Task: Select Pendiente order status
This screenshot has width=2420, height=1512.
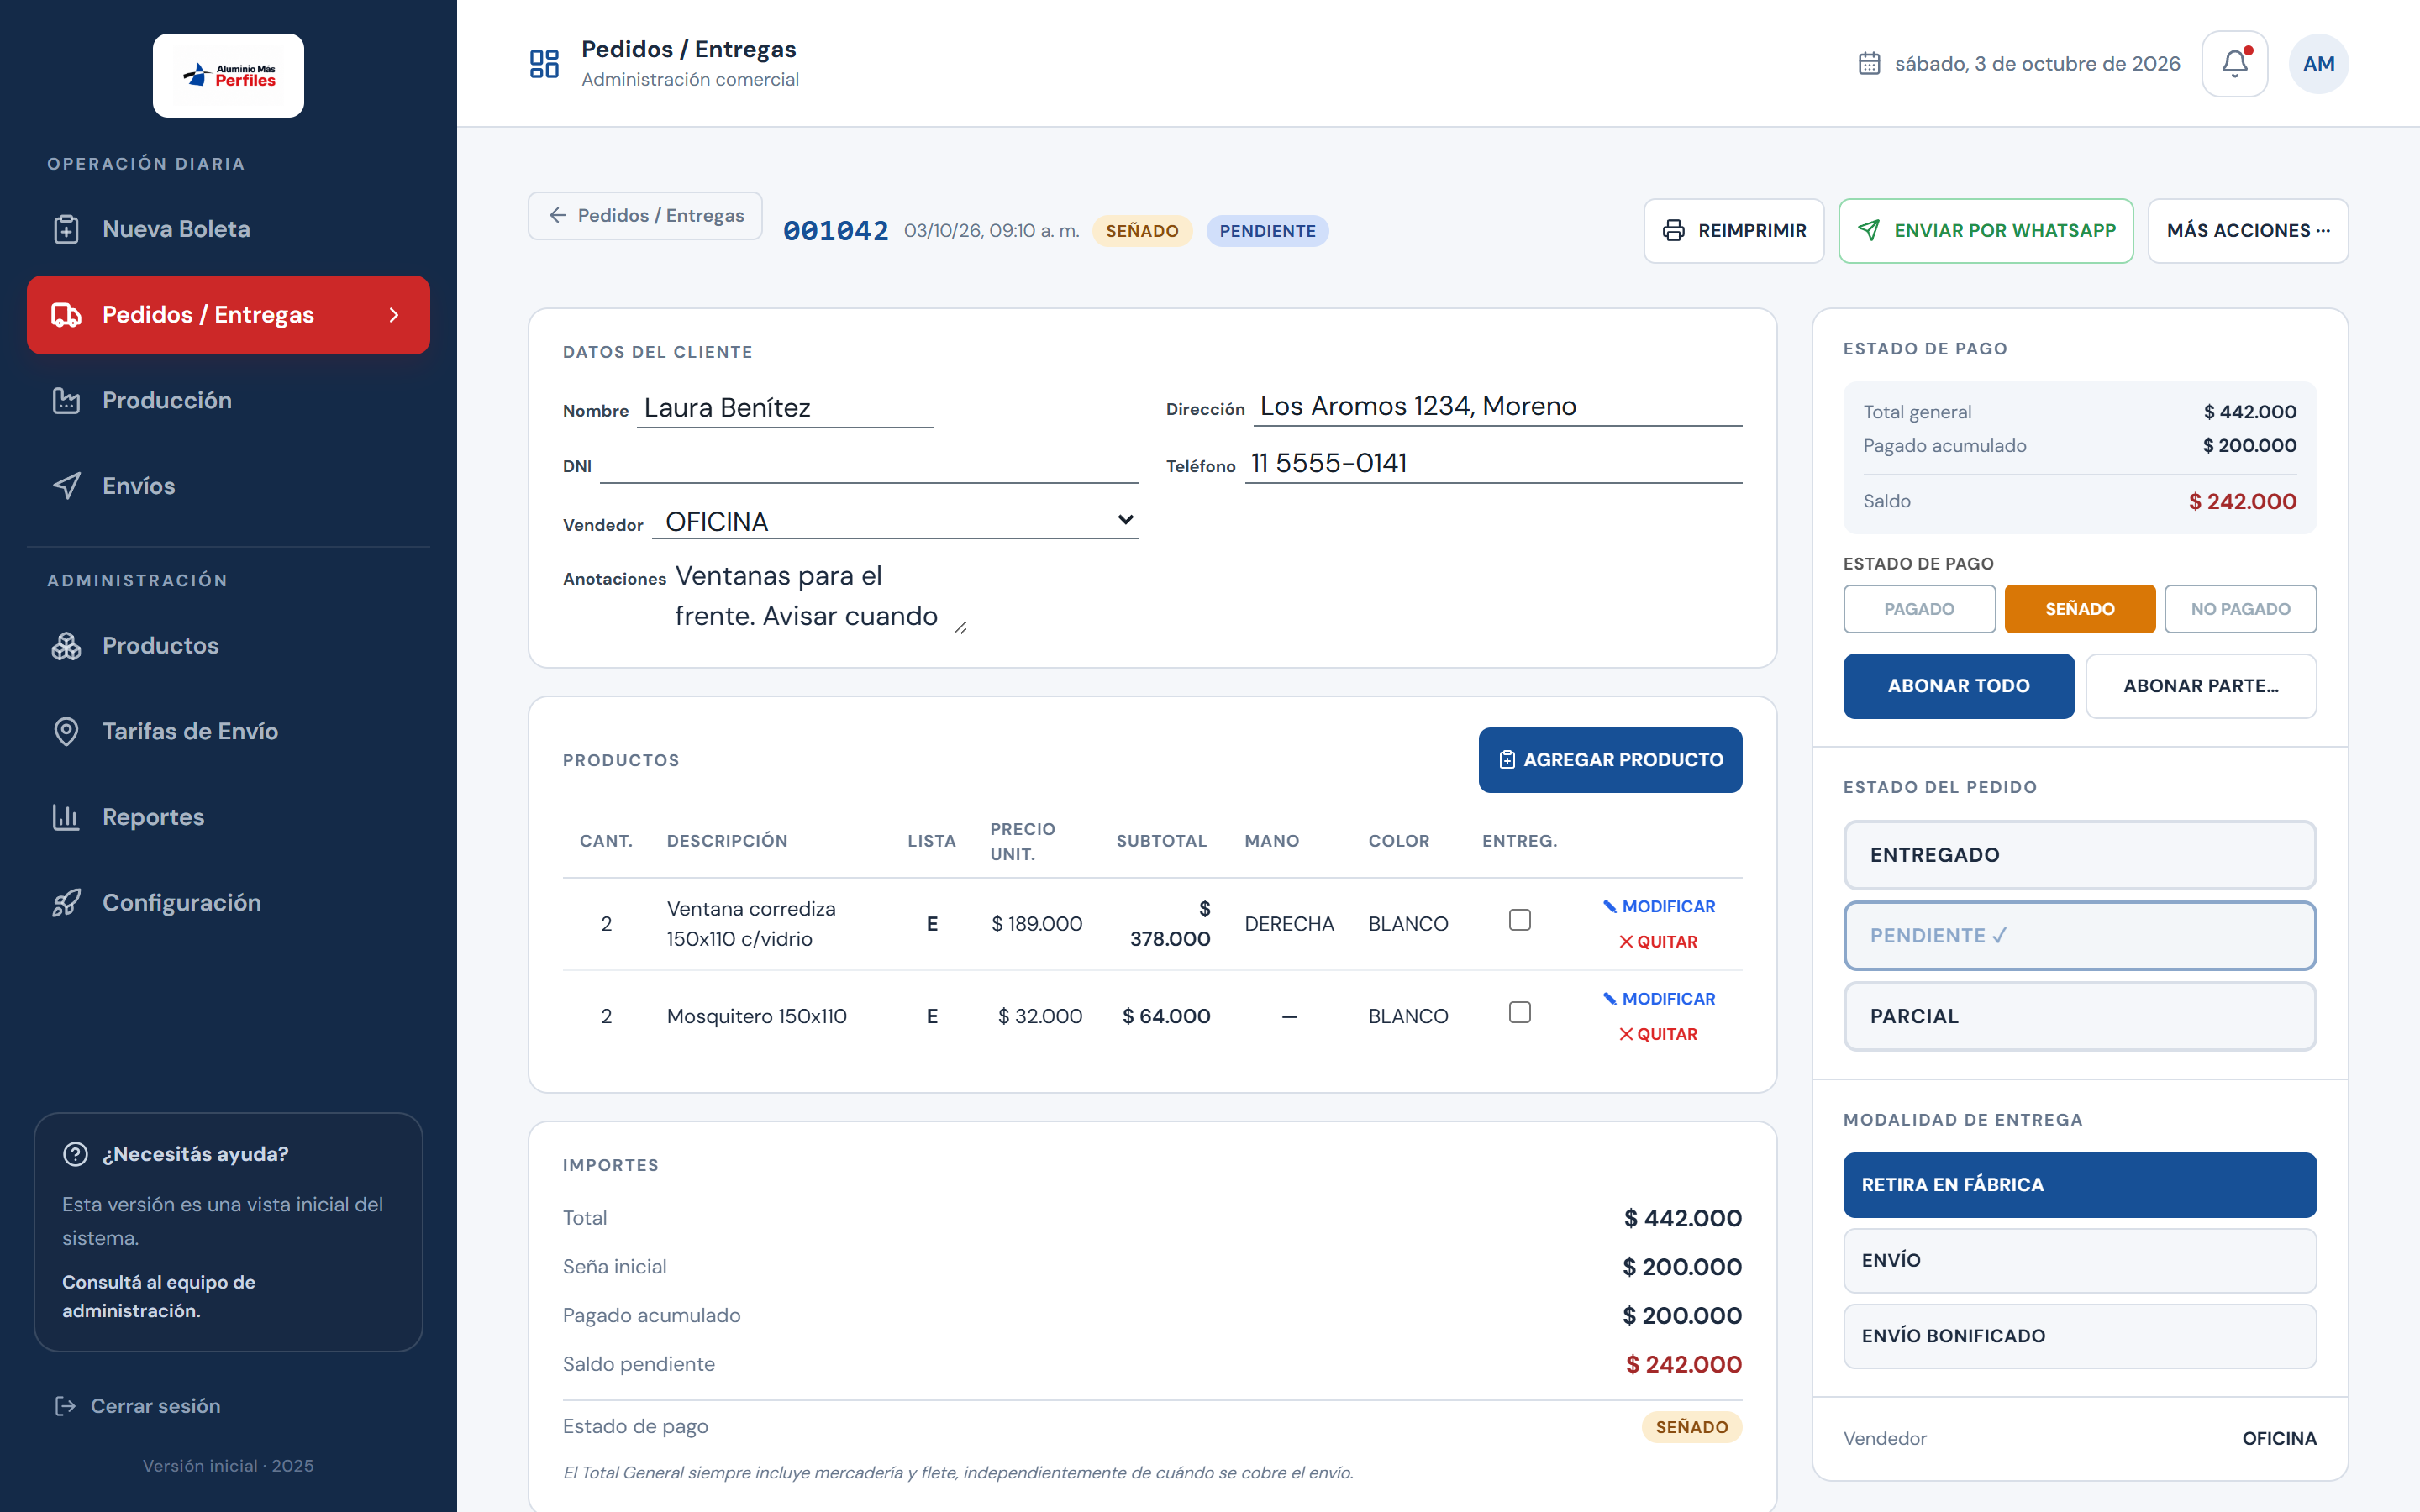Action: pyautogui.click(x=2079, y=936)
